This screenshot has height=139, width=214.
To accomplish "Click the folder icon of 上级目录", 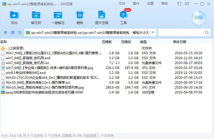I will [3, 48].
